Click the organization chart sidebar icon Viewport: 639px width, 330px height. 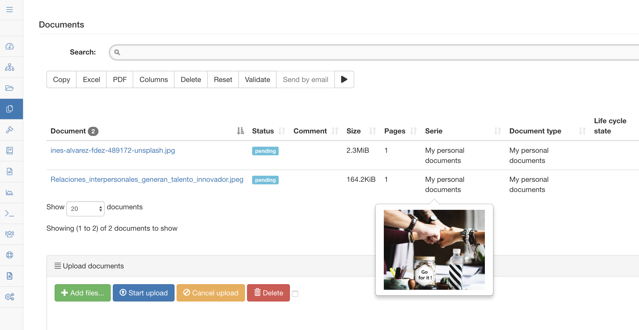(x=9, y=67)
